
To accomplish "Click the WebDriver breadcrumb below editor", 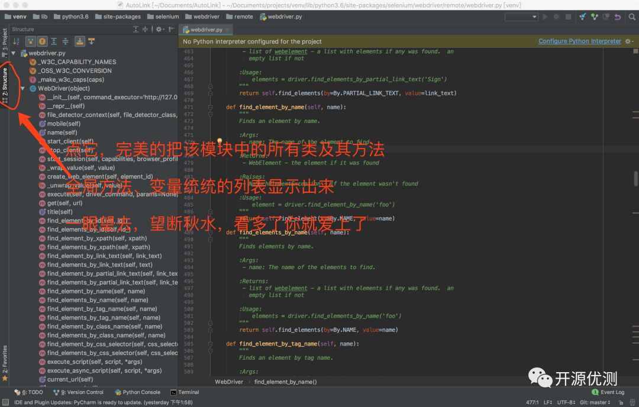I will click(228, 382).
